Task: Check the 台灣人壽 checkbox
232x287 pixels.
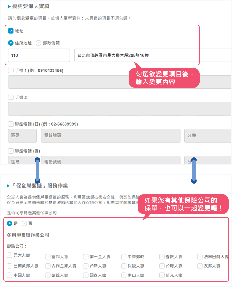Action: 162,266
